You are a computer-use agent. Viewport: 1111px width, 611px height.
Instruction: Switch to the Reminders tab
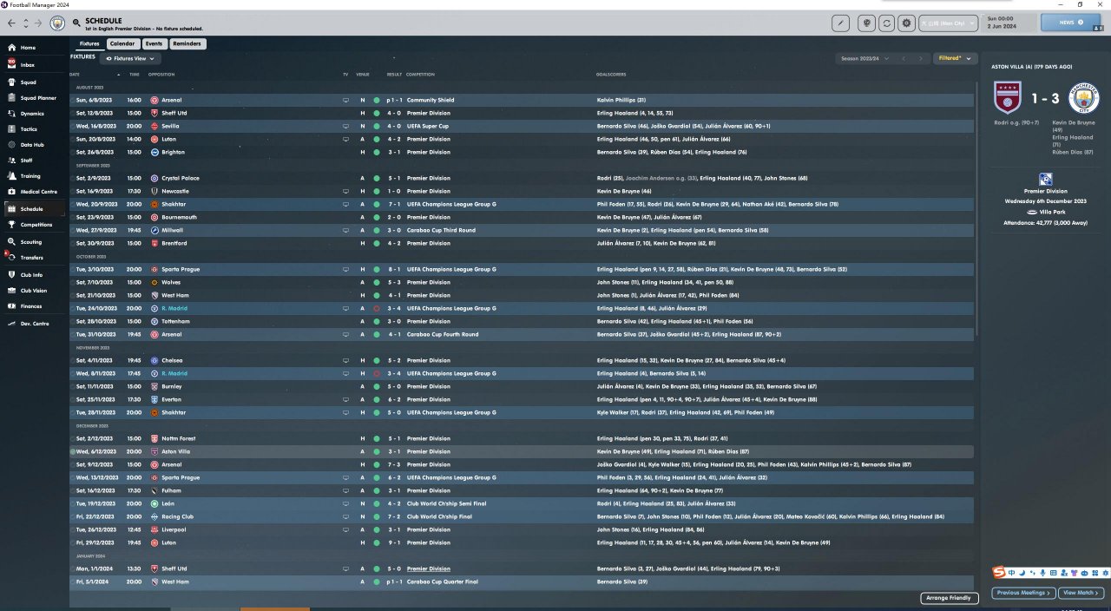tap(187, 43)
